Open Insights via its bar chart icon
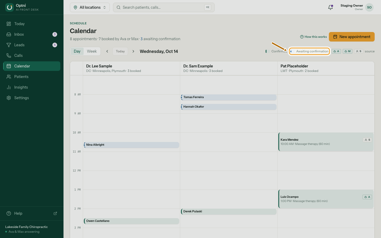 pos(9,87)
